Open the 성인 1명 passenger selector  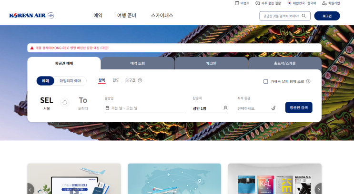(x=211, y=108)
